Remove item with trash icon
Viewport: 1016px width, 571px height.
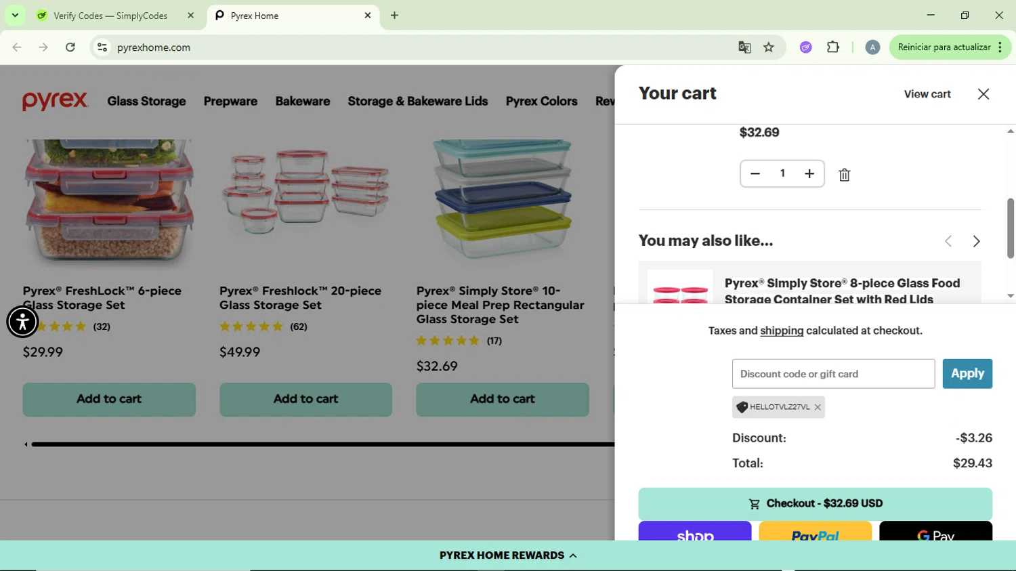tap(845, 175)
